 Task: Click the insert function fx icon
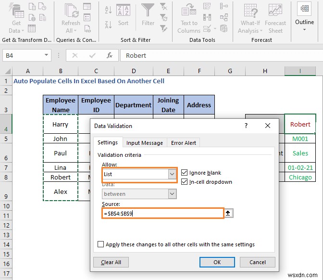pyautogui.click(x=110, y=55)
